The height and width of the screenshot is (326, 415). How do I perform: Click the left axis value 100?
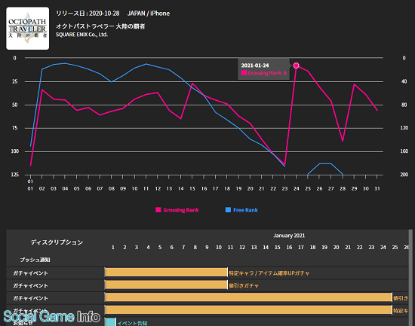click(14, 151)
